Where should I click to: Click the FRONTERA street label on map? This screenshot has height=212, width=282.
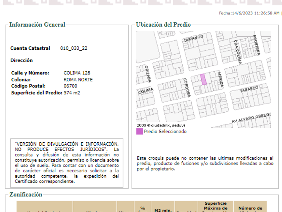coord(256,45)
